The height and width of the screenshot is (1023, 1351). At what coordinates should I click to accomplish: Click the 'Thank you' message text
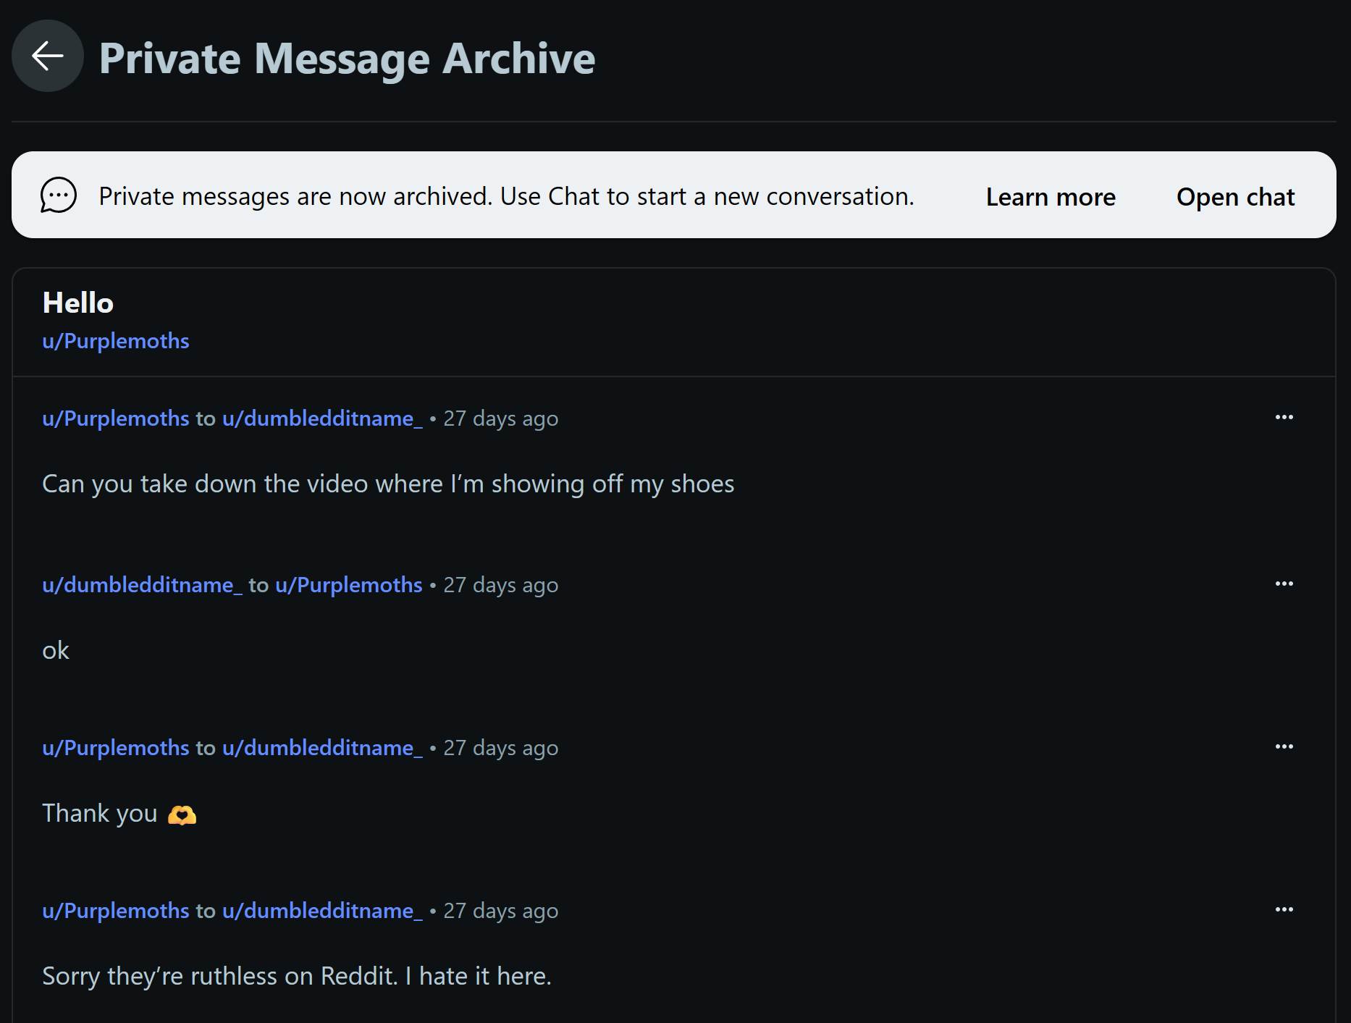point(100,814)
